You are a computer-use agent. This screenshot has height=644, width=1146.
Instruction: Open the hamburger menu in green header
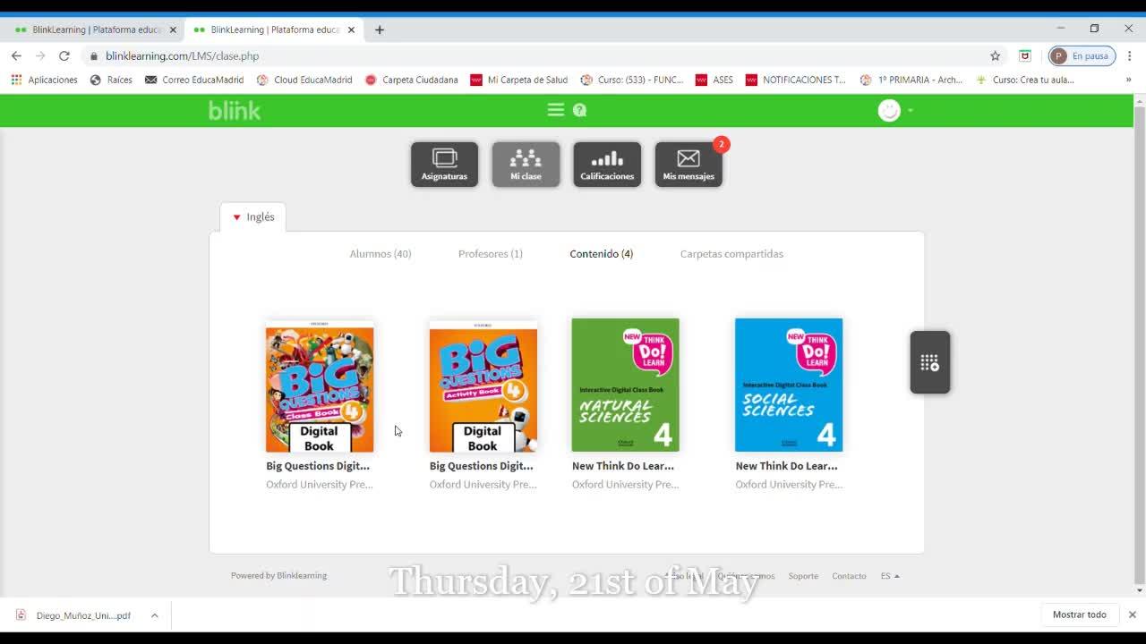(556, 110)
